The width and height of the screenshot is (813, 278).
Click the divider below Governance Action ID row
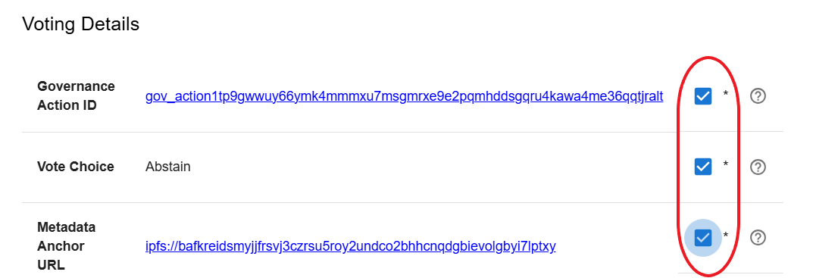(x=402, y=132)
